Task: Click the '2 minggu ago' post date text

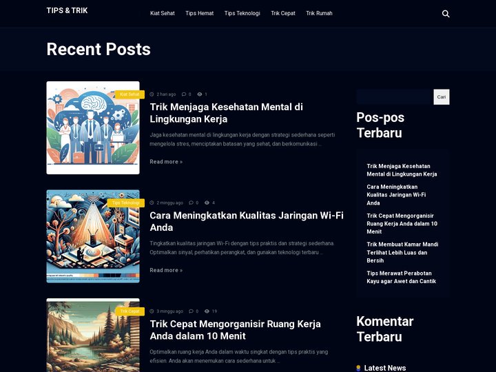Action: tap(170, 203)
